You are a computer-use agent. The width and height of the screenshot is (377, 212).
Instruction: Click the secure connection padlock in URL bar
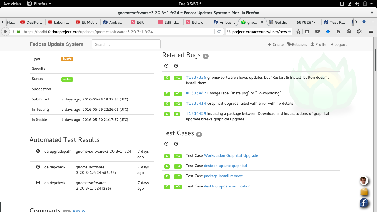point(18,31)
